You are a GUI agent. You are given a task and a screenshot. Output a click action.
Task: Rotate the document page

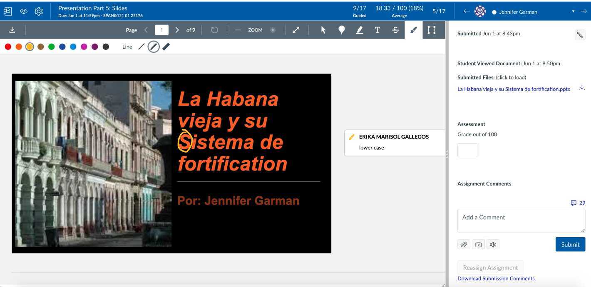[x=214, y=30]
